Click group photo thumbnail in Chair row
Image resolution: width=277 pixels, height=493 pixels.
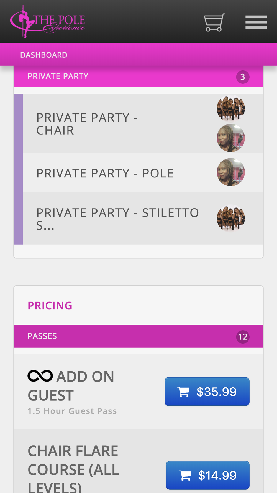(x=231, y=108)
